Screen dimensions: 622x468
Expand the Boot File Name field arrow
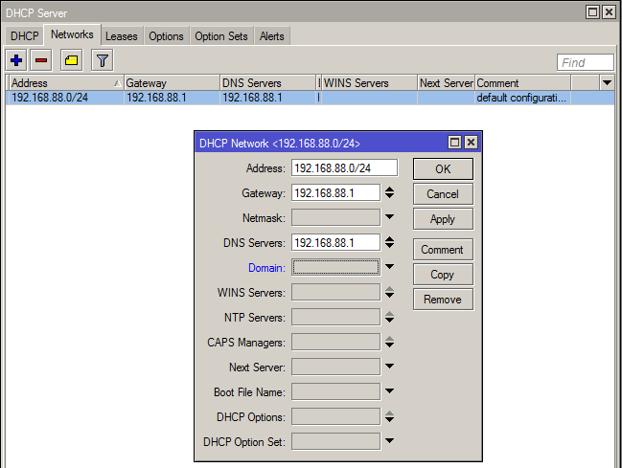[389, 391]
